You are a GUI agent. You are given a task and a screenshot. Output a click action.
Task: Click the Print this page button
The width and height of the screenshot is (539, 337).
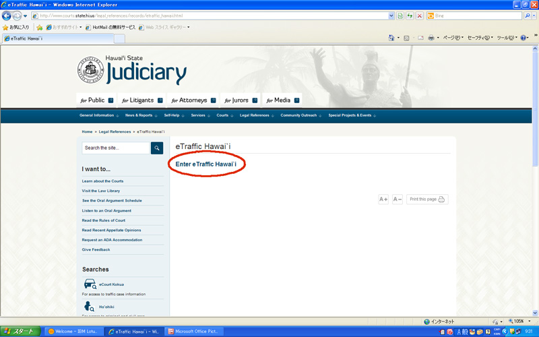[427, 199]
